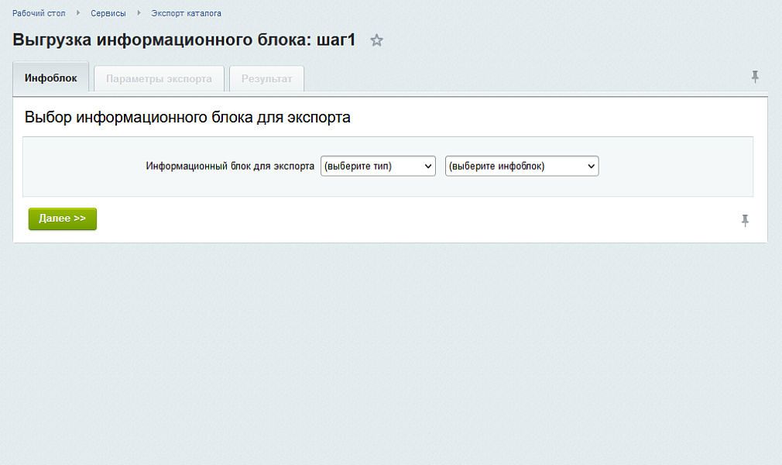
Task: Open Сервисы from the breadcrumb trail
Action: (x=108, y=13)
